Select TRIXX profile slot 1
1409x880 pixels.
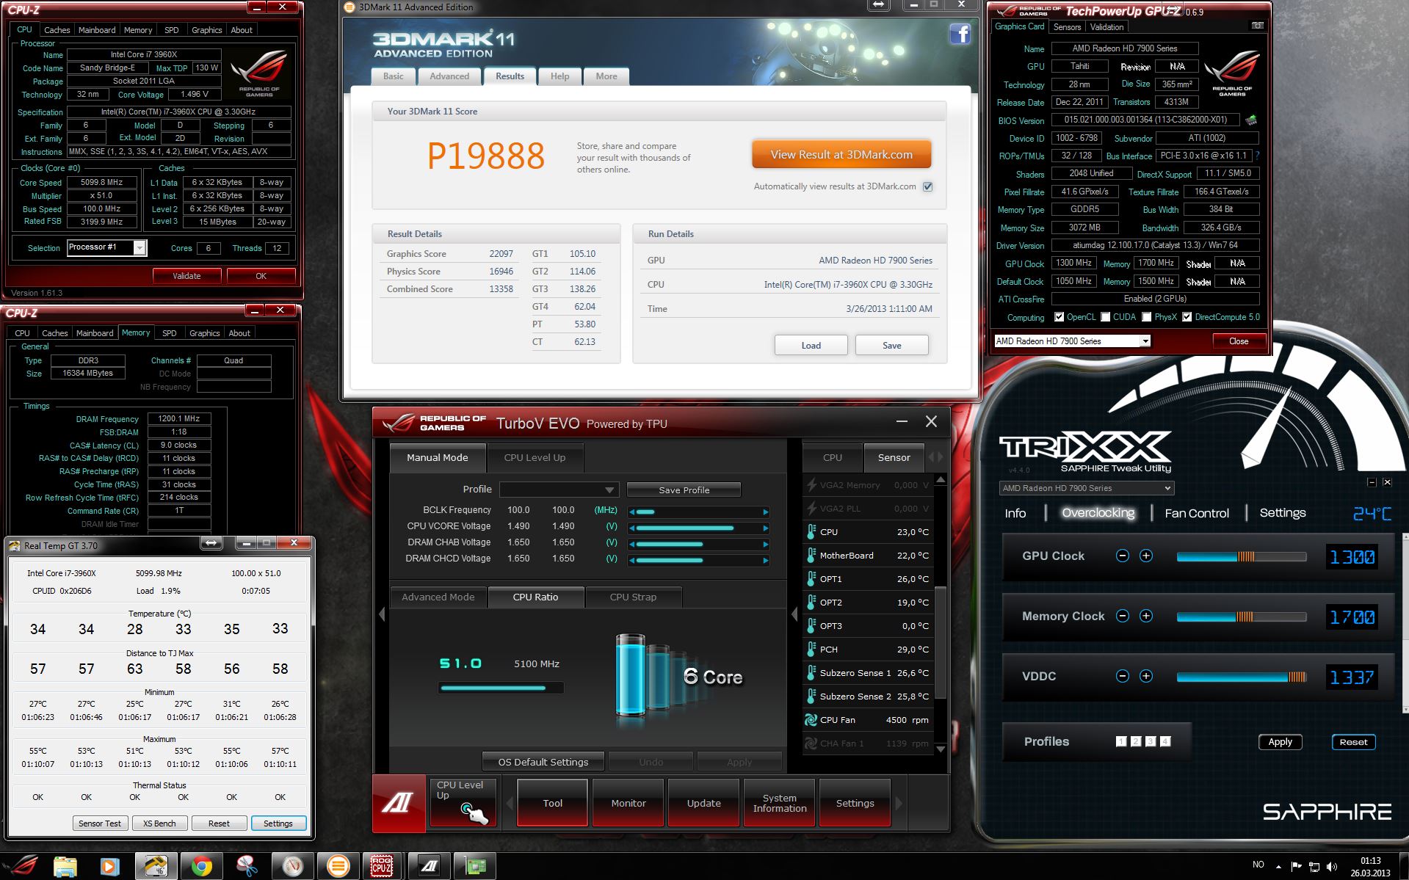pyautogui.click(x=1120, y=741)
